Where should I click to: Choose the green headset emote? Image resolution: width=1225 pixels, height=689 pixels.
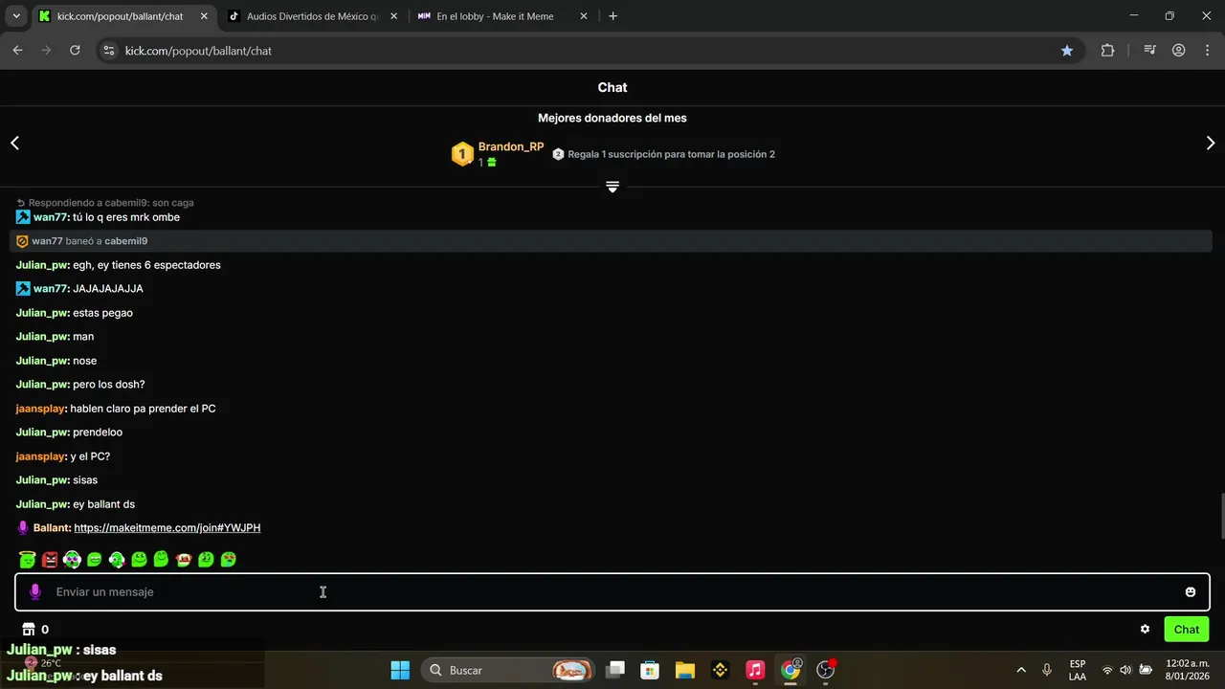[117, 559]
